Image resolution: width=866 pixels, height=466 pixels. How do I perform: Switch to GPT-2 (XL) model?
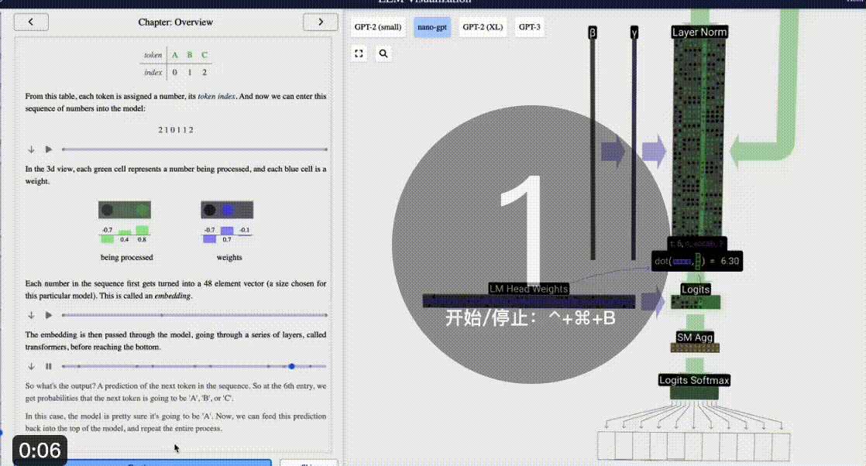(x=483, y=27)
